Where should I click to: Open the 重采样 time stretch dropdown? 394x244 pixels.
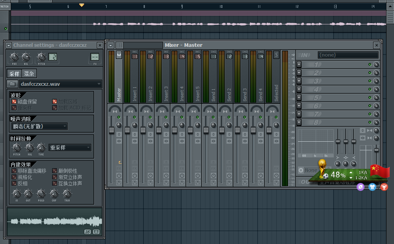tap(70, 148)
